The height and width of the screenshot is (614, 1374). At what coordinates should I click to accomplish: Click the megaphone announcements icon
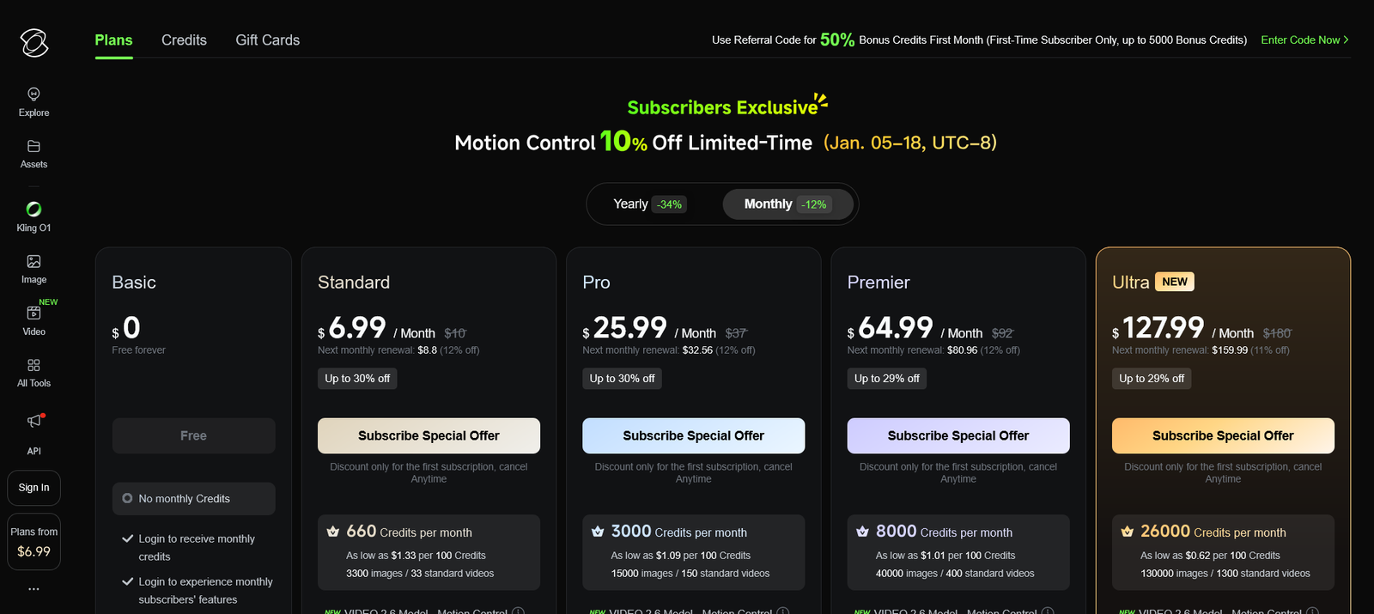(x=33, y=421)
